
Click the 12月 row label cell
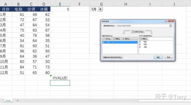6,73
